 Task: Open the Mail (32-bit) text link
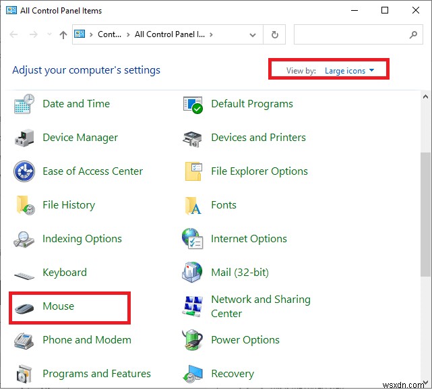pyautogui.click(x=240, y=273)
